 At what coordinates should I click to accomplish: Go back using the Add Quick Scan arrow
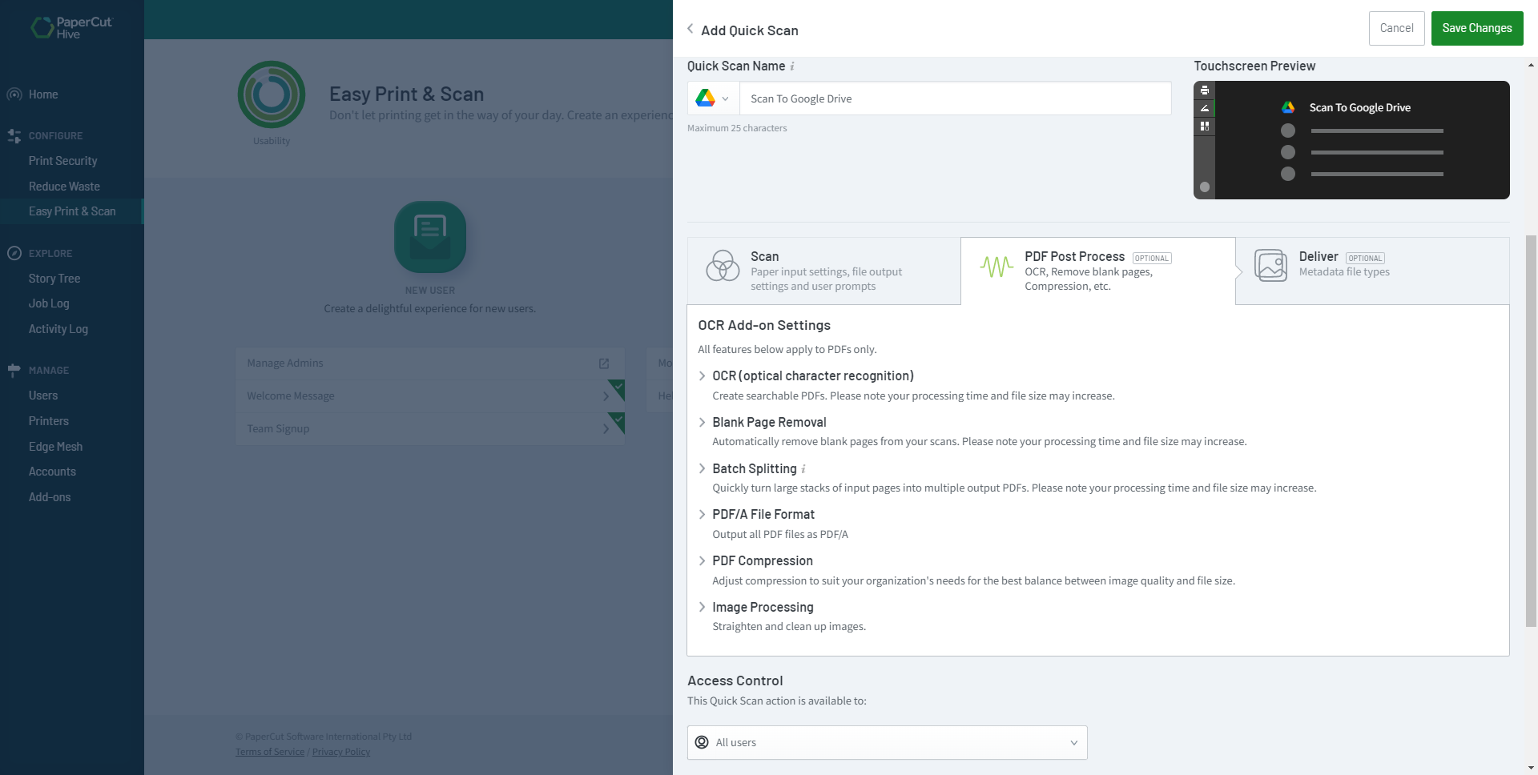(690, 29)
